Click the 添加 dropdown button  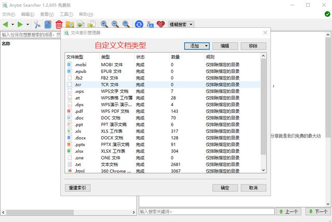coord(197,46)
